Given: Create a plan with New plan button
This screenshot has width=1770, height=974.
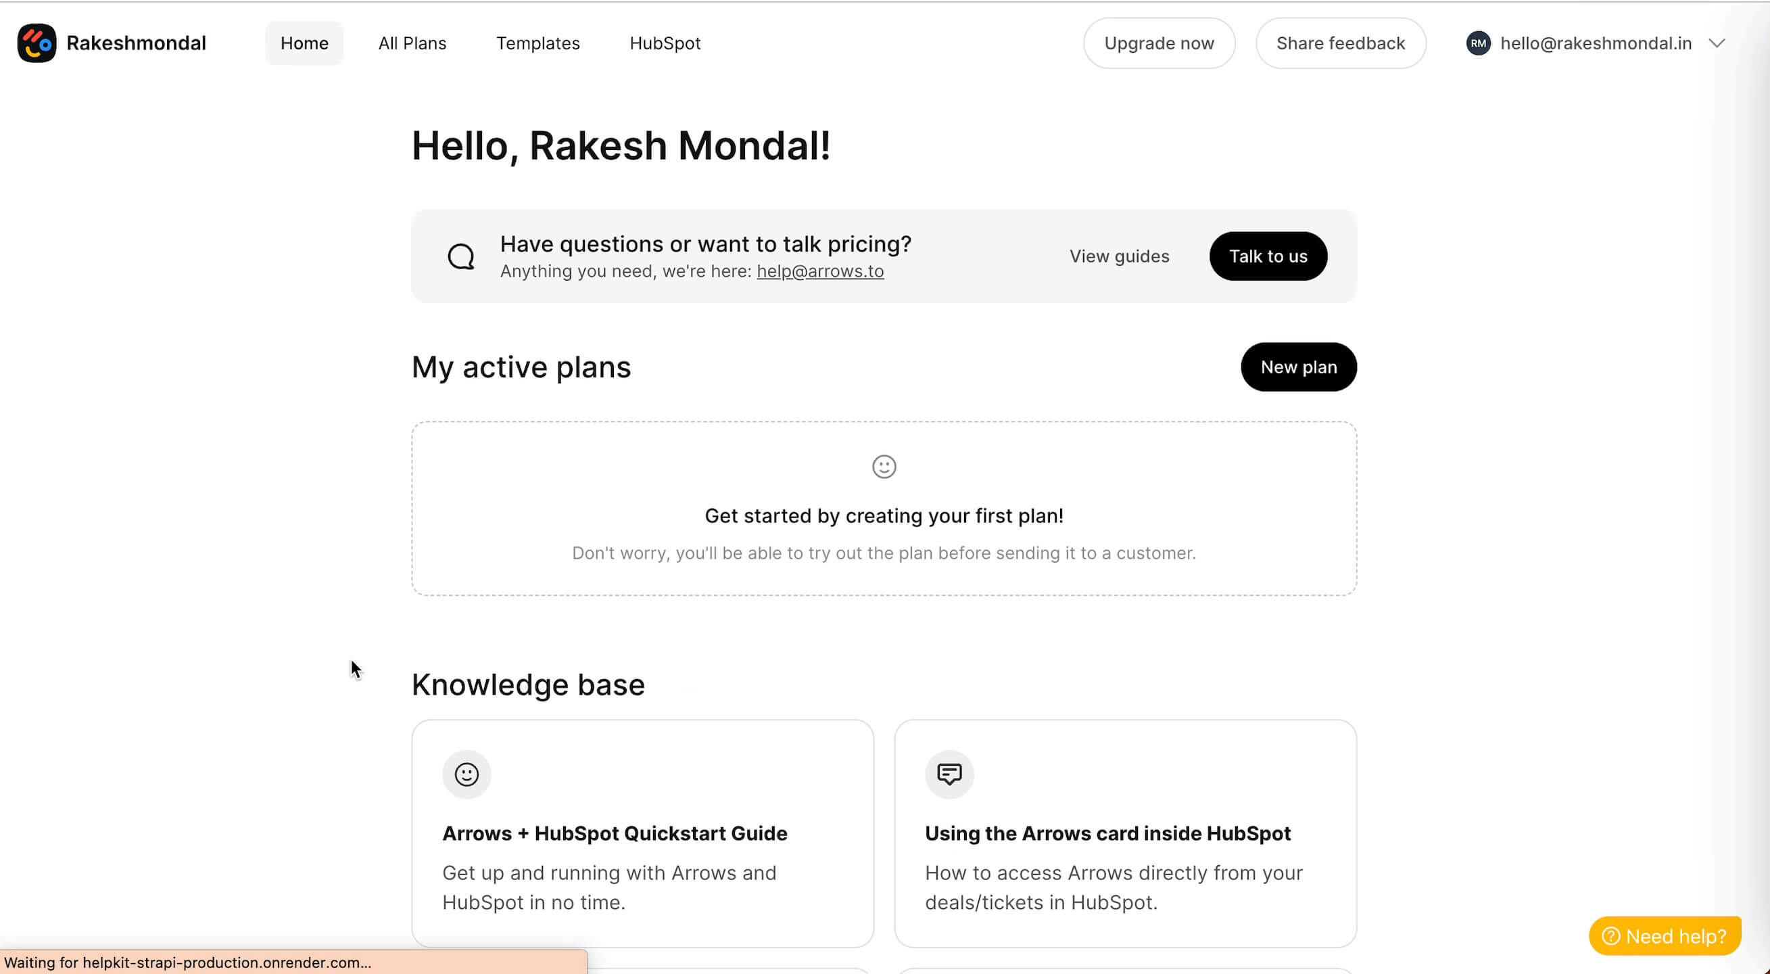Looking at the screenshot, I should pyautogui.click(x=1298, y=367).
